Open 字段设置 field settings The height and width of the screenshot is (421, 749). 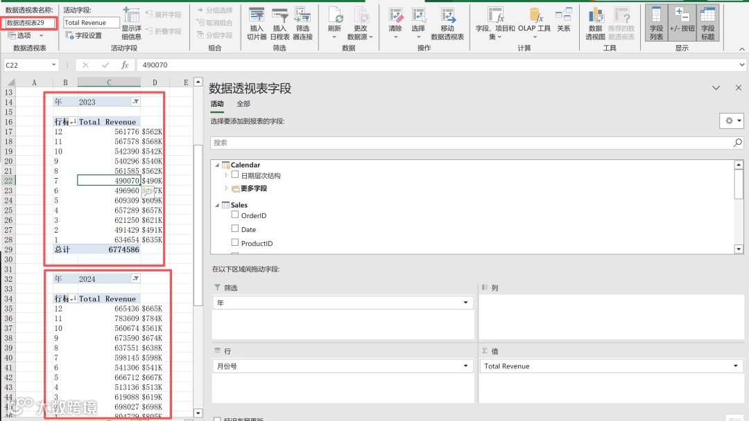(84, 35)
